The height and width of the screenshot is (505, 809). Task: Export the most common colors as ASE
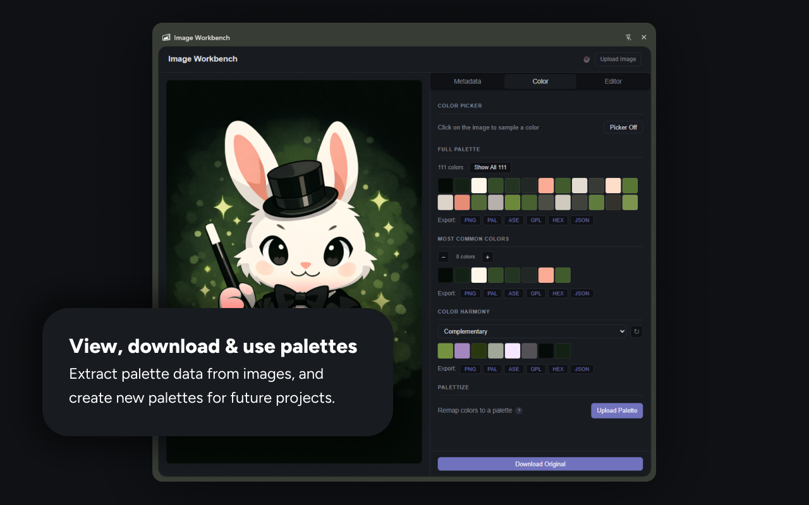point(514,293)
